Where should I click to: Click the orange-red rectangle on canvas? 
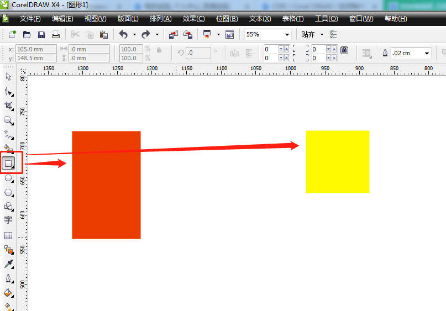(x=106, y=185)
